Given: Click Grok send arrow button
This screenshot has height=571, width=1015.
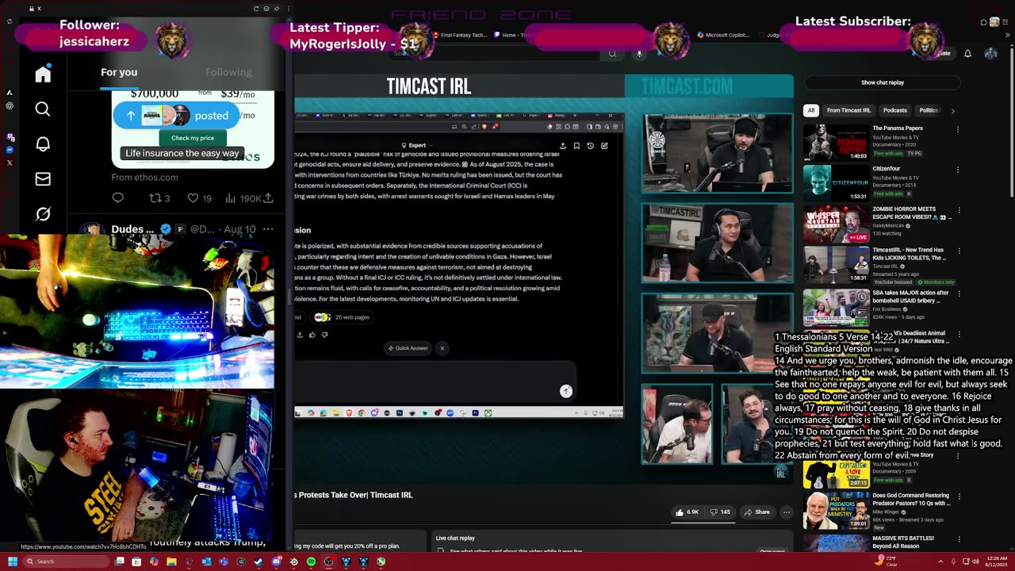Looking at the screenshot, I should [x=566, y=391].
